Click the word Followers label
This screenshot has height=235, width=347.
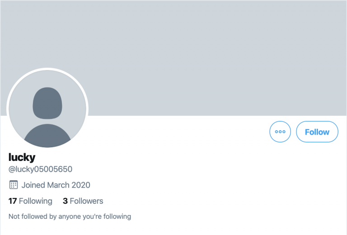87,201
